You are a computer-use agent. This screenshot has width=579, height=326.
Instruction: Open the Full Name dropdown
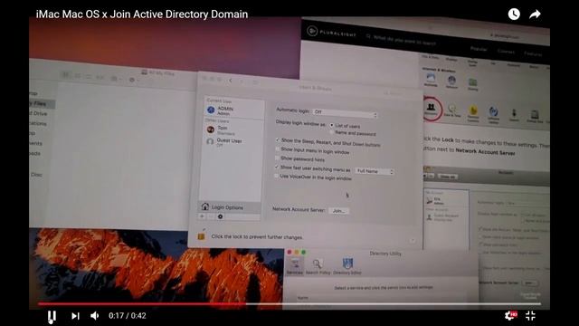[x=375, y=171]
